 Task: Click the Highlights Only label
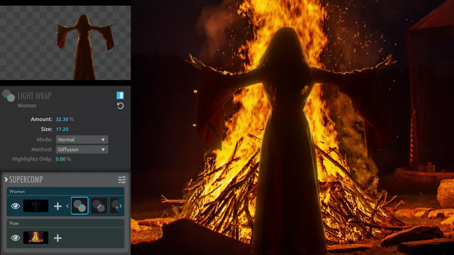[32, 159]
